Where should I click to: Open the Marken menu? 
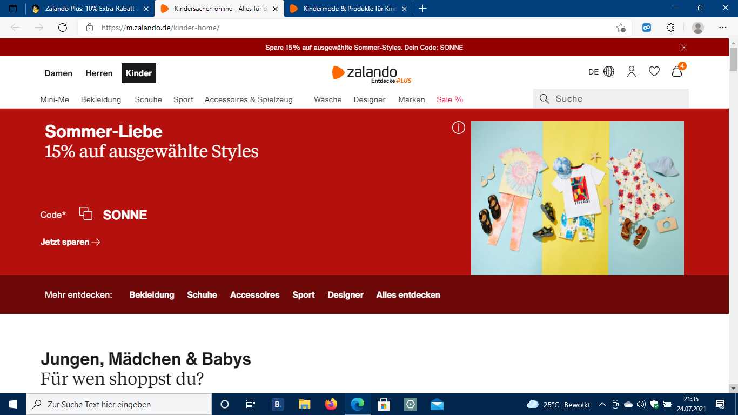pos(412,99)
